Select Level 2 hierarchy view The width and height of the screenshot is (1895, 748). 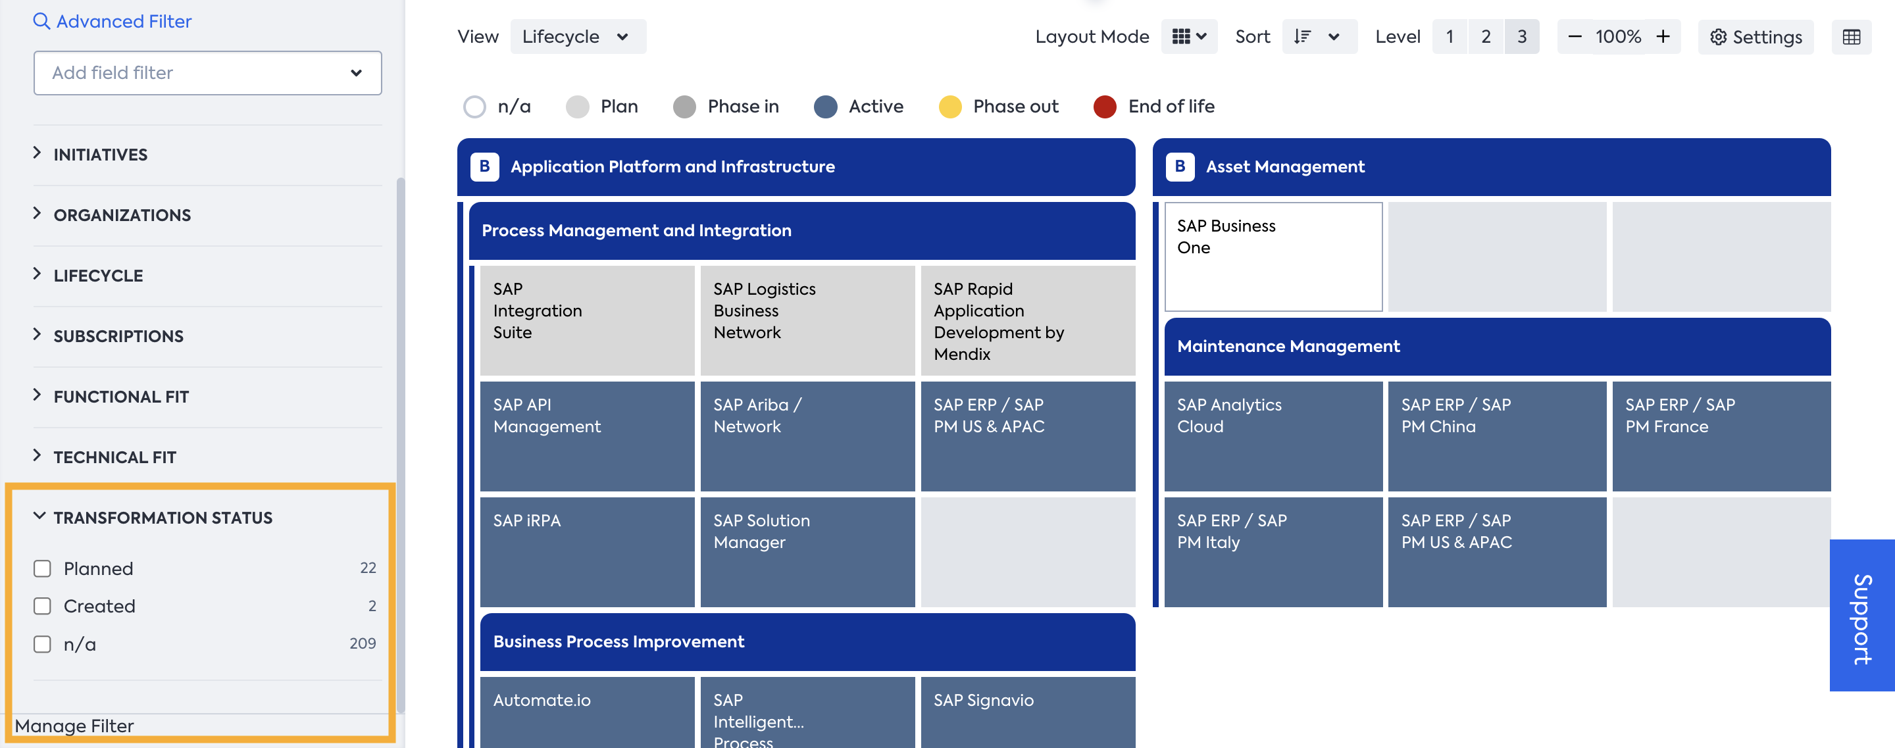tap(1488, 35)
